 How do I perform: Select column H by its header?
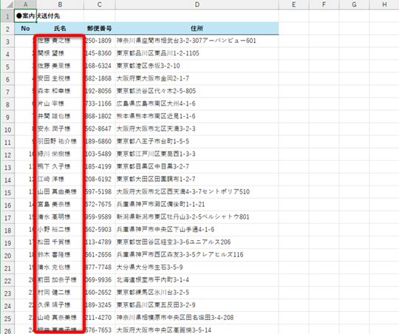(384, 4)
